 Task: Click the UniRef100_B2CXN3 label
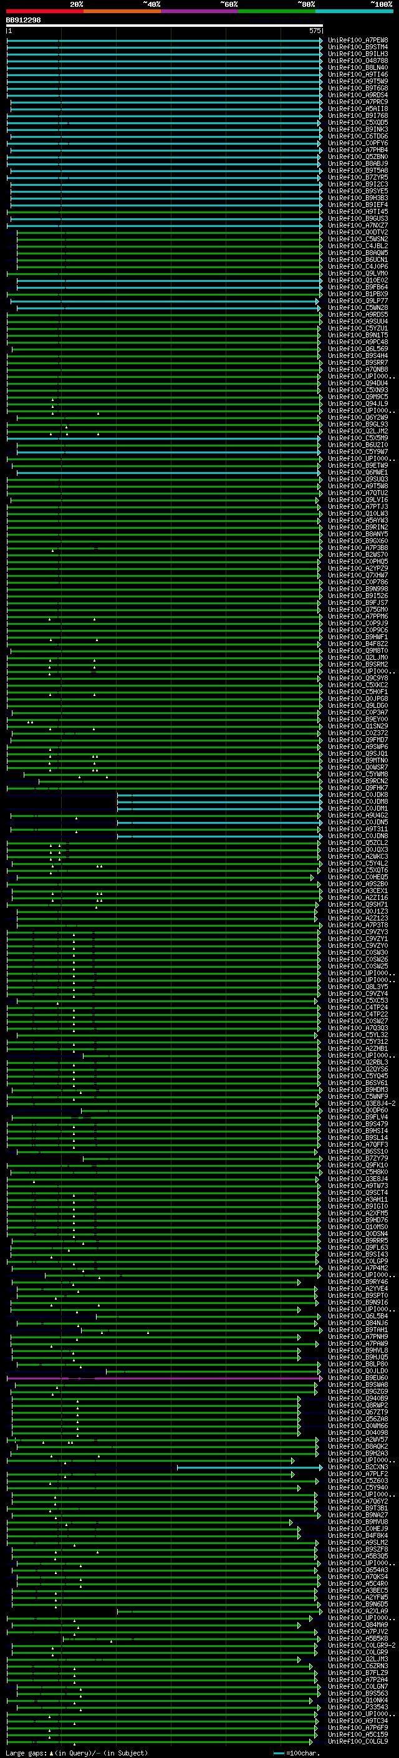point(358,1467)
